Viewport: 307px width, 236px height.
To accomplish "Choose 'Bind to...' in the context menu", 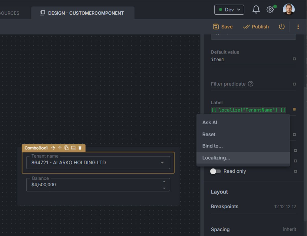I will point(212,146).
